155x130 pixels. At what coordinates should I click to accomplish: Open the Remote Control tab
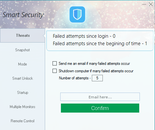point(23,121)
